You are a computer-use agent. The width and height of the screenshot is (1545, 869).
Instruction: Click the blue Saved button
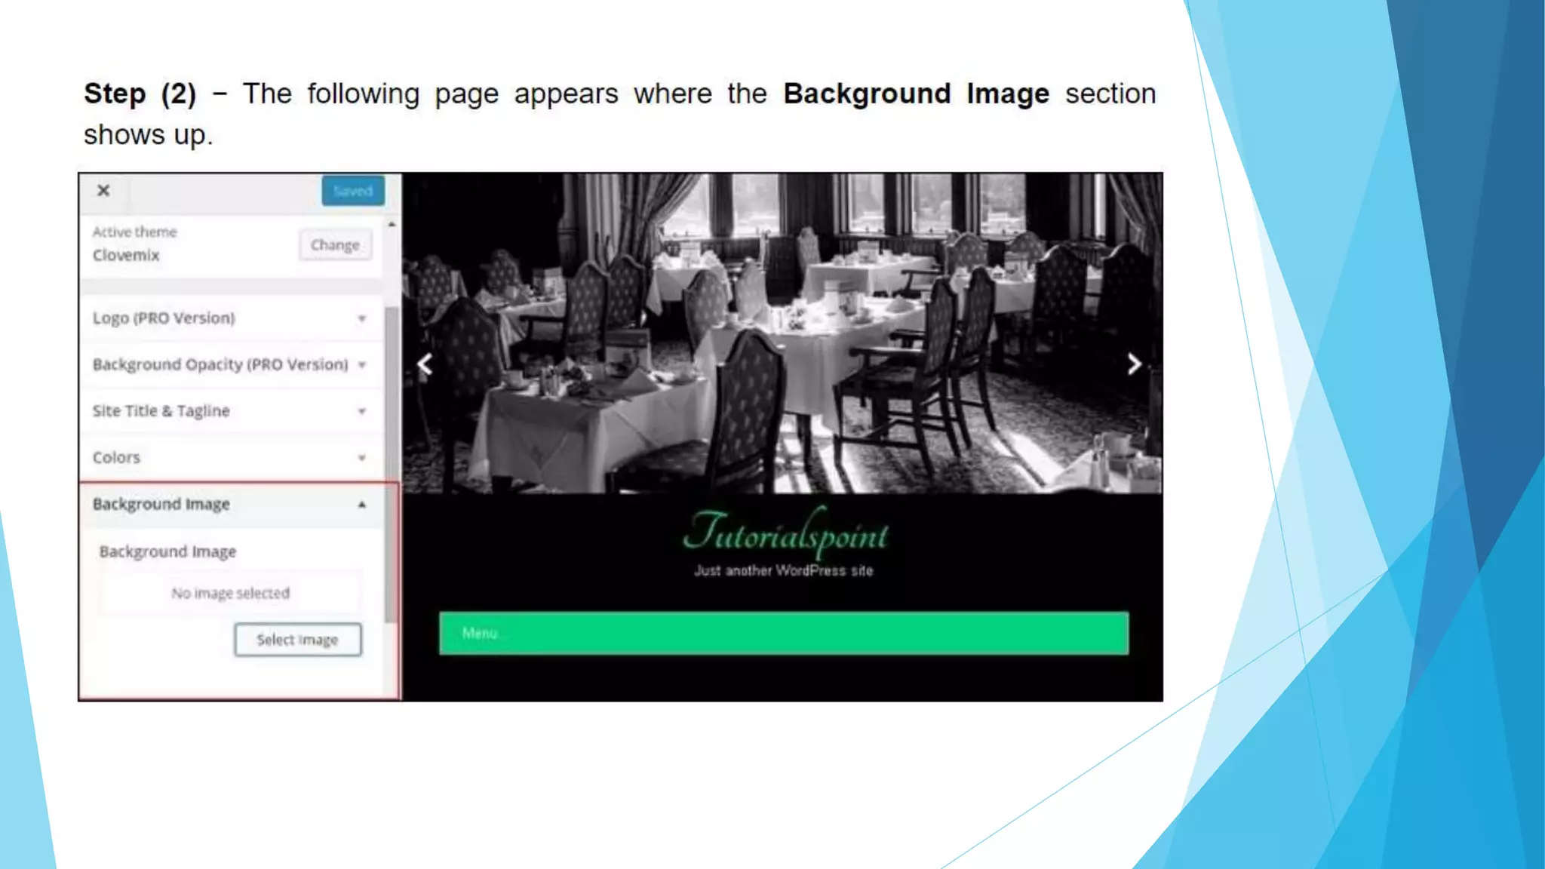352,191
